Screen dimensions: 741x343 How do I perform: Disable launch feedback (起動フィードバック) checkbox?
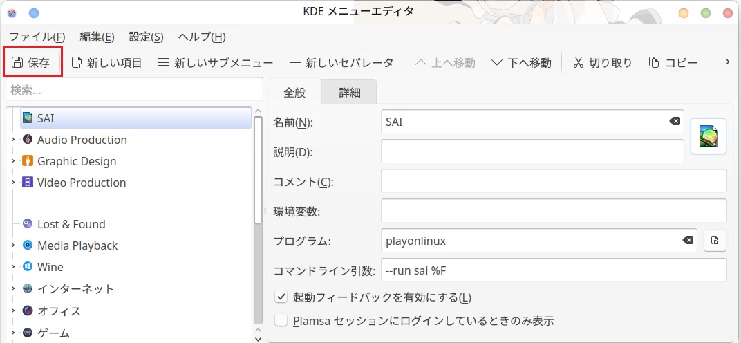[x=281, y=297]
